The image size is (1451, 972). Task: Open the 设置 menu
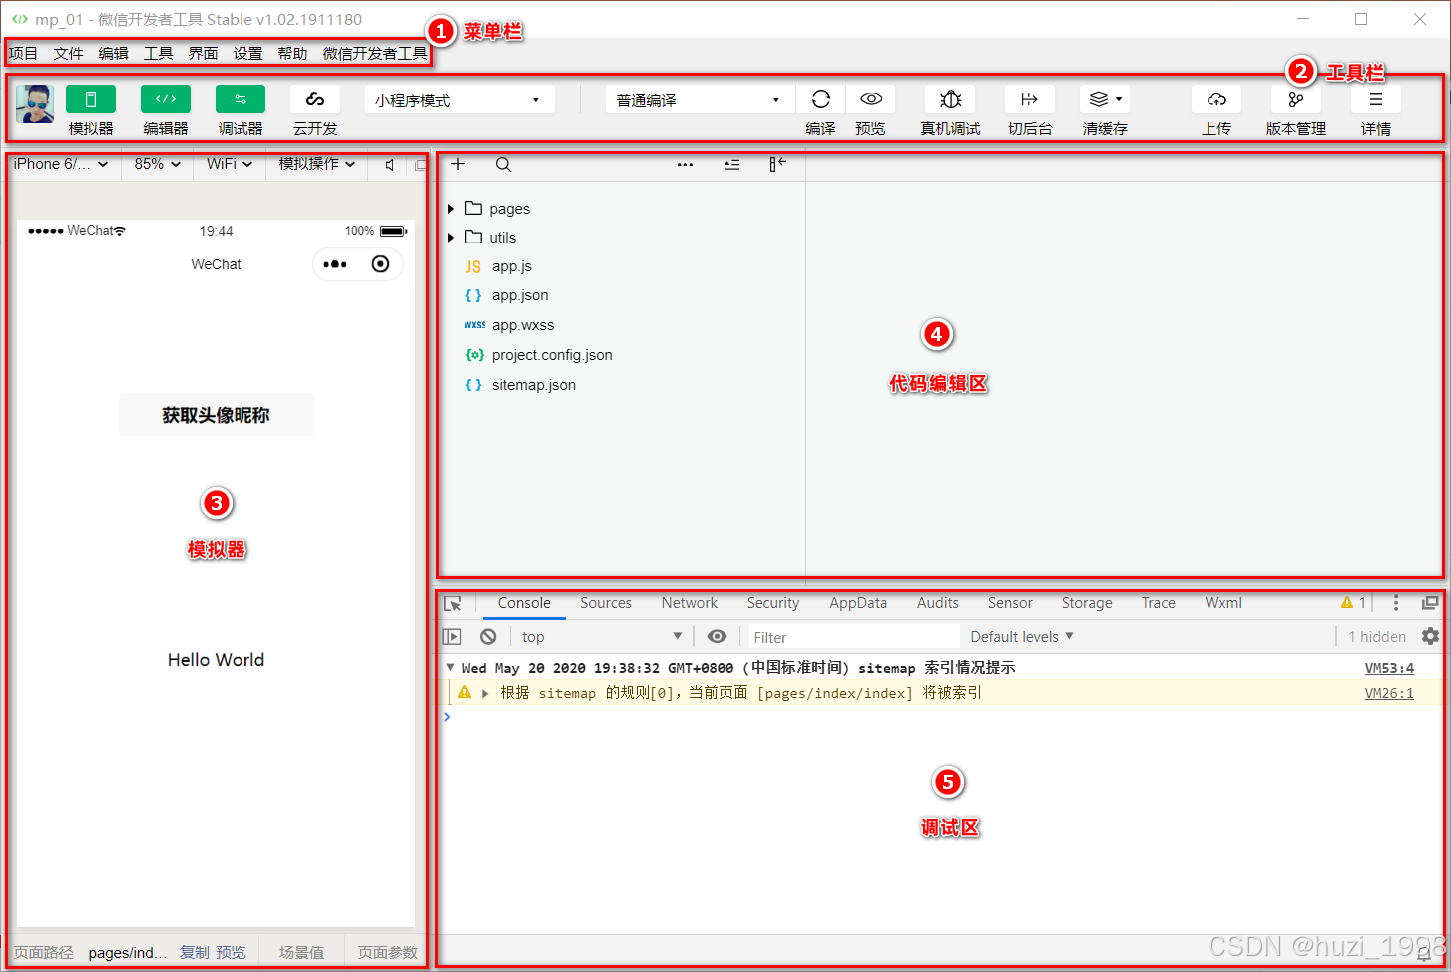247,54
